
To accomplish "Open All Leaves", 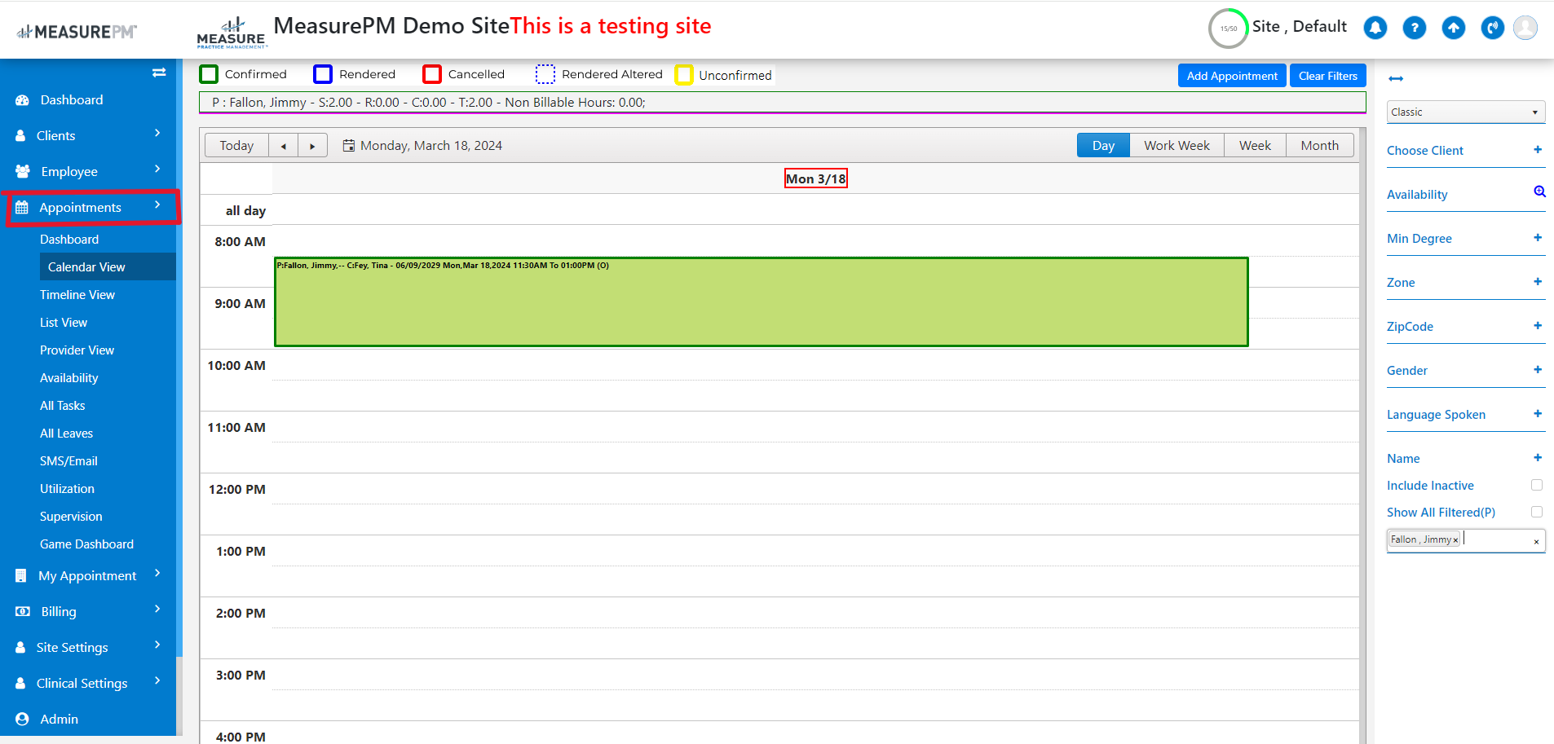I will [66, 433].
